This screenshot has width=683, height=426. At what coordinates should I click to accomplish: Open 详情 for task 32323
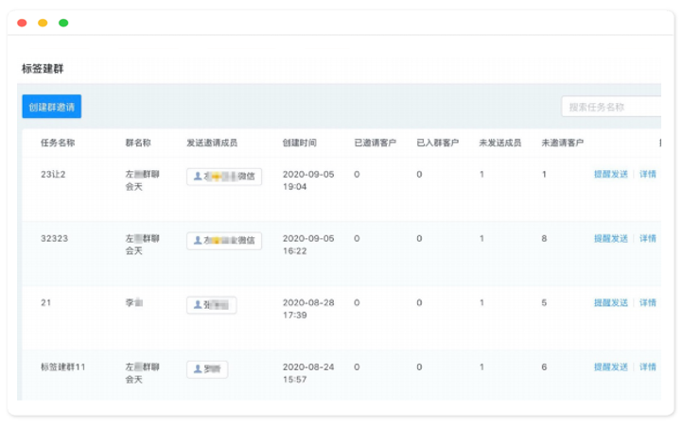[x=648, y=239]
